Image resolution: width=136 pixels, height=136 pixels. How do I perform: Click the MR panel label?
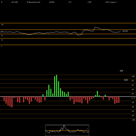[x=121, y=71]
